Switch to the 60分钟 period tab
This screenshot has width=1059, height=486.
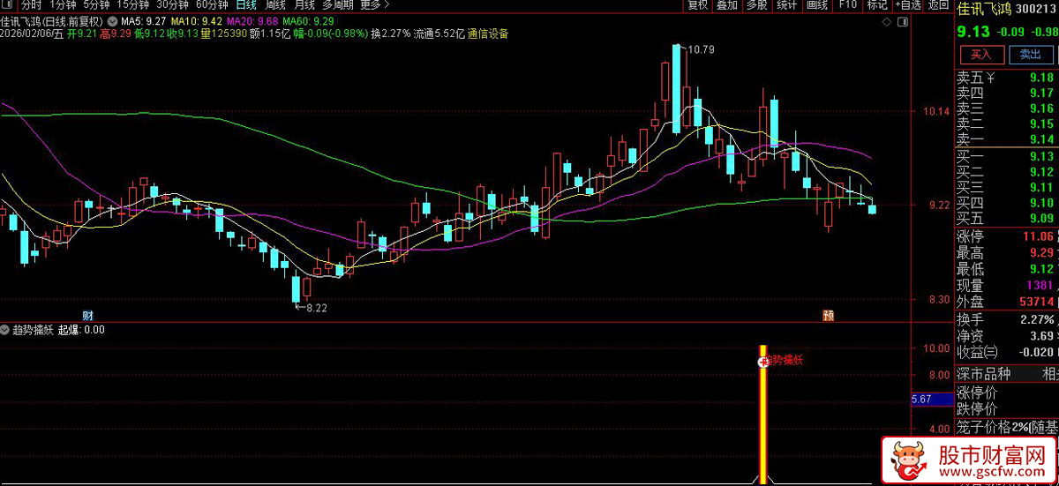[x=212, y=4]
